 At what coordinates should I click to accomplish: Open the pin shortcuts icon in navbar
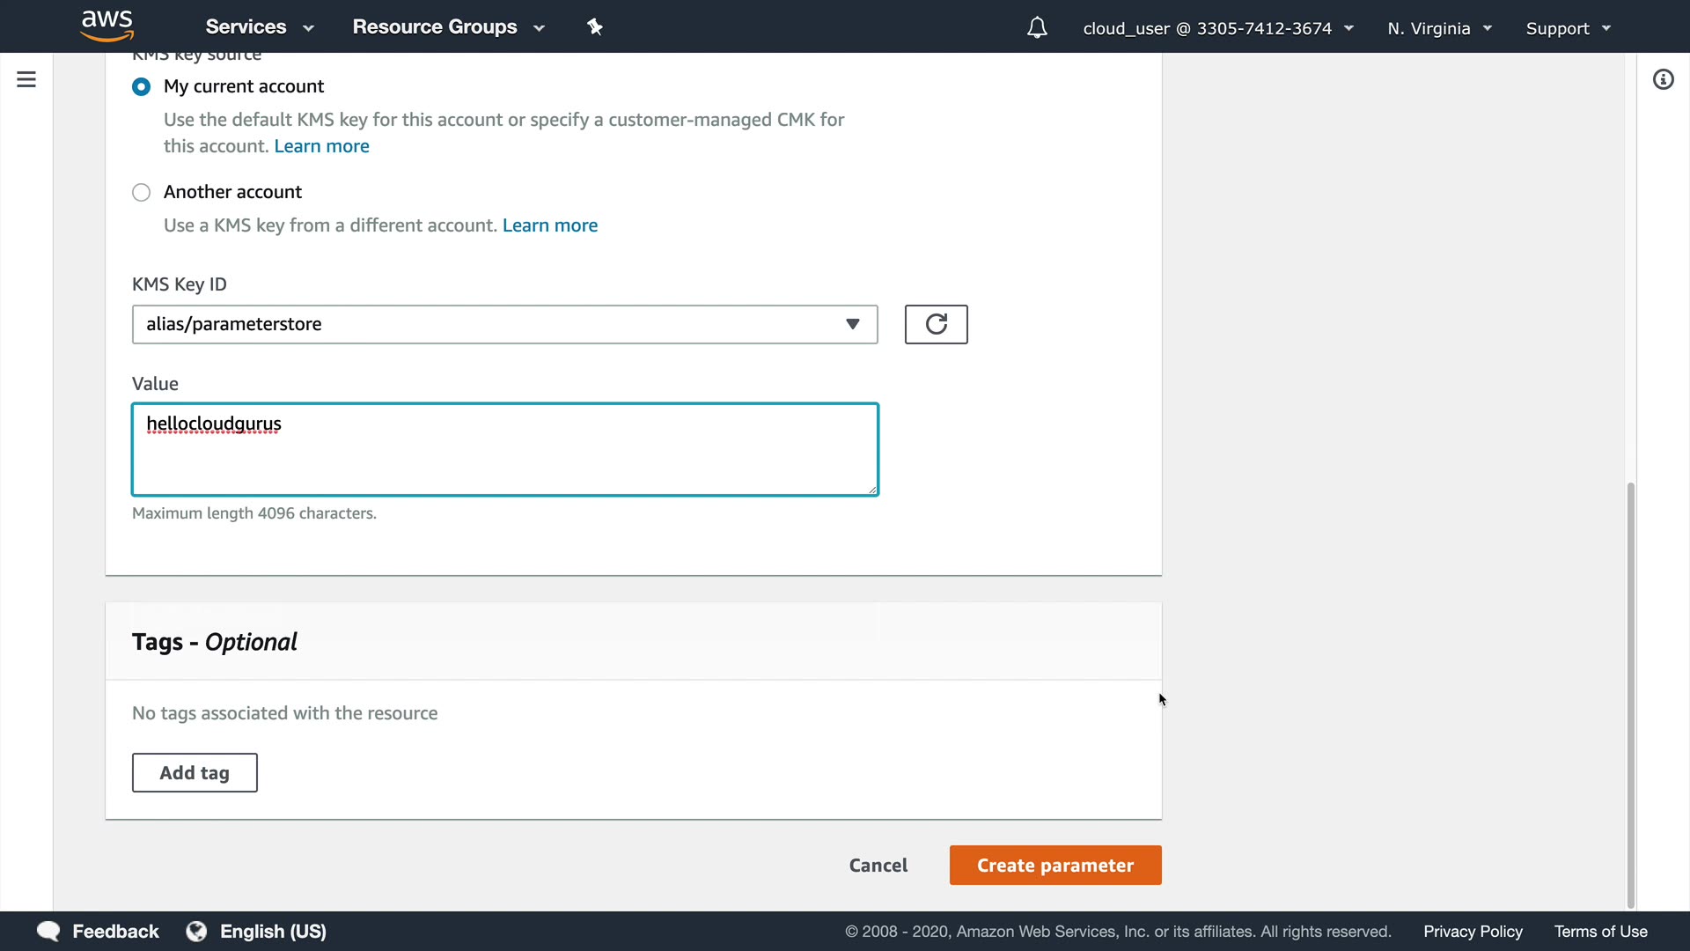595,27
